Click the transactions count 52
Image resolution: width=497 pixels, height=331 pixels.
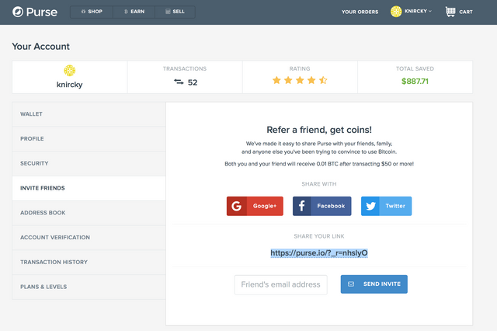193,82
